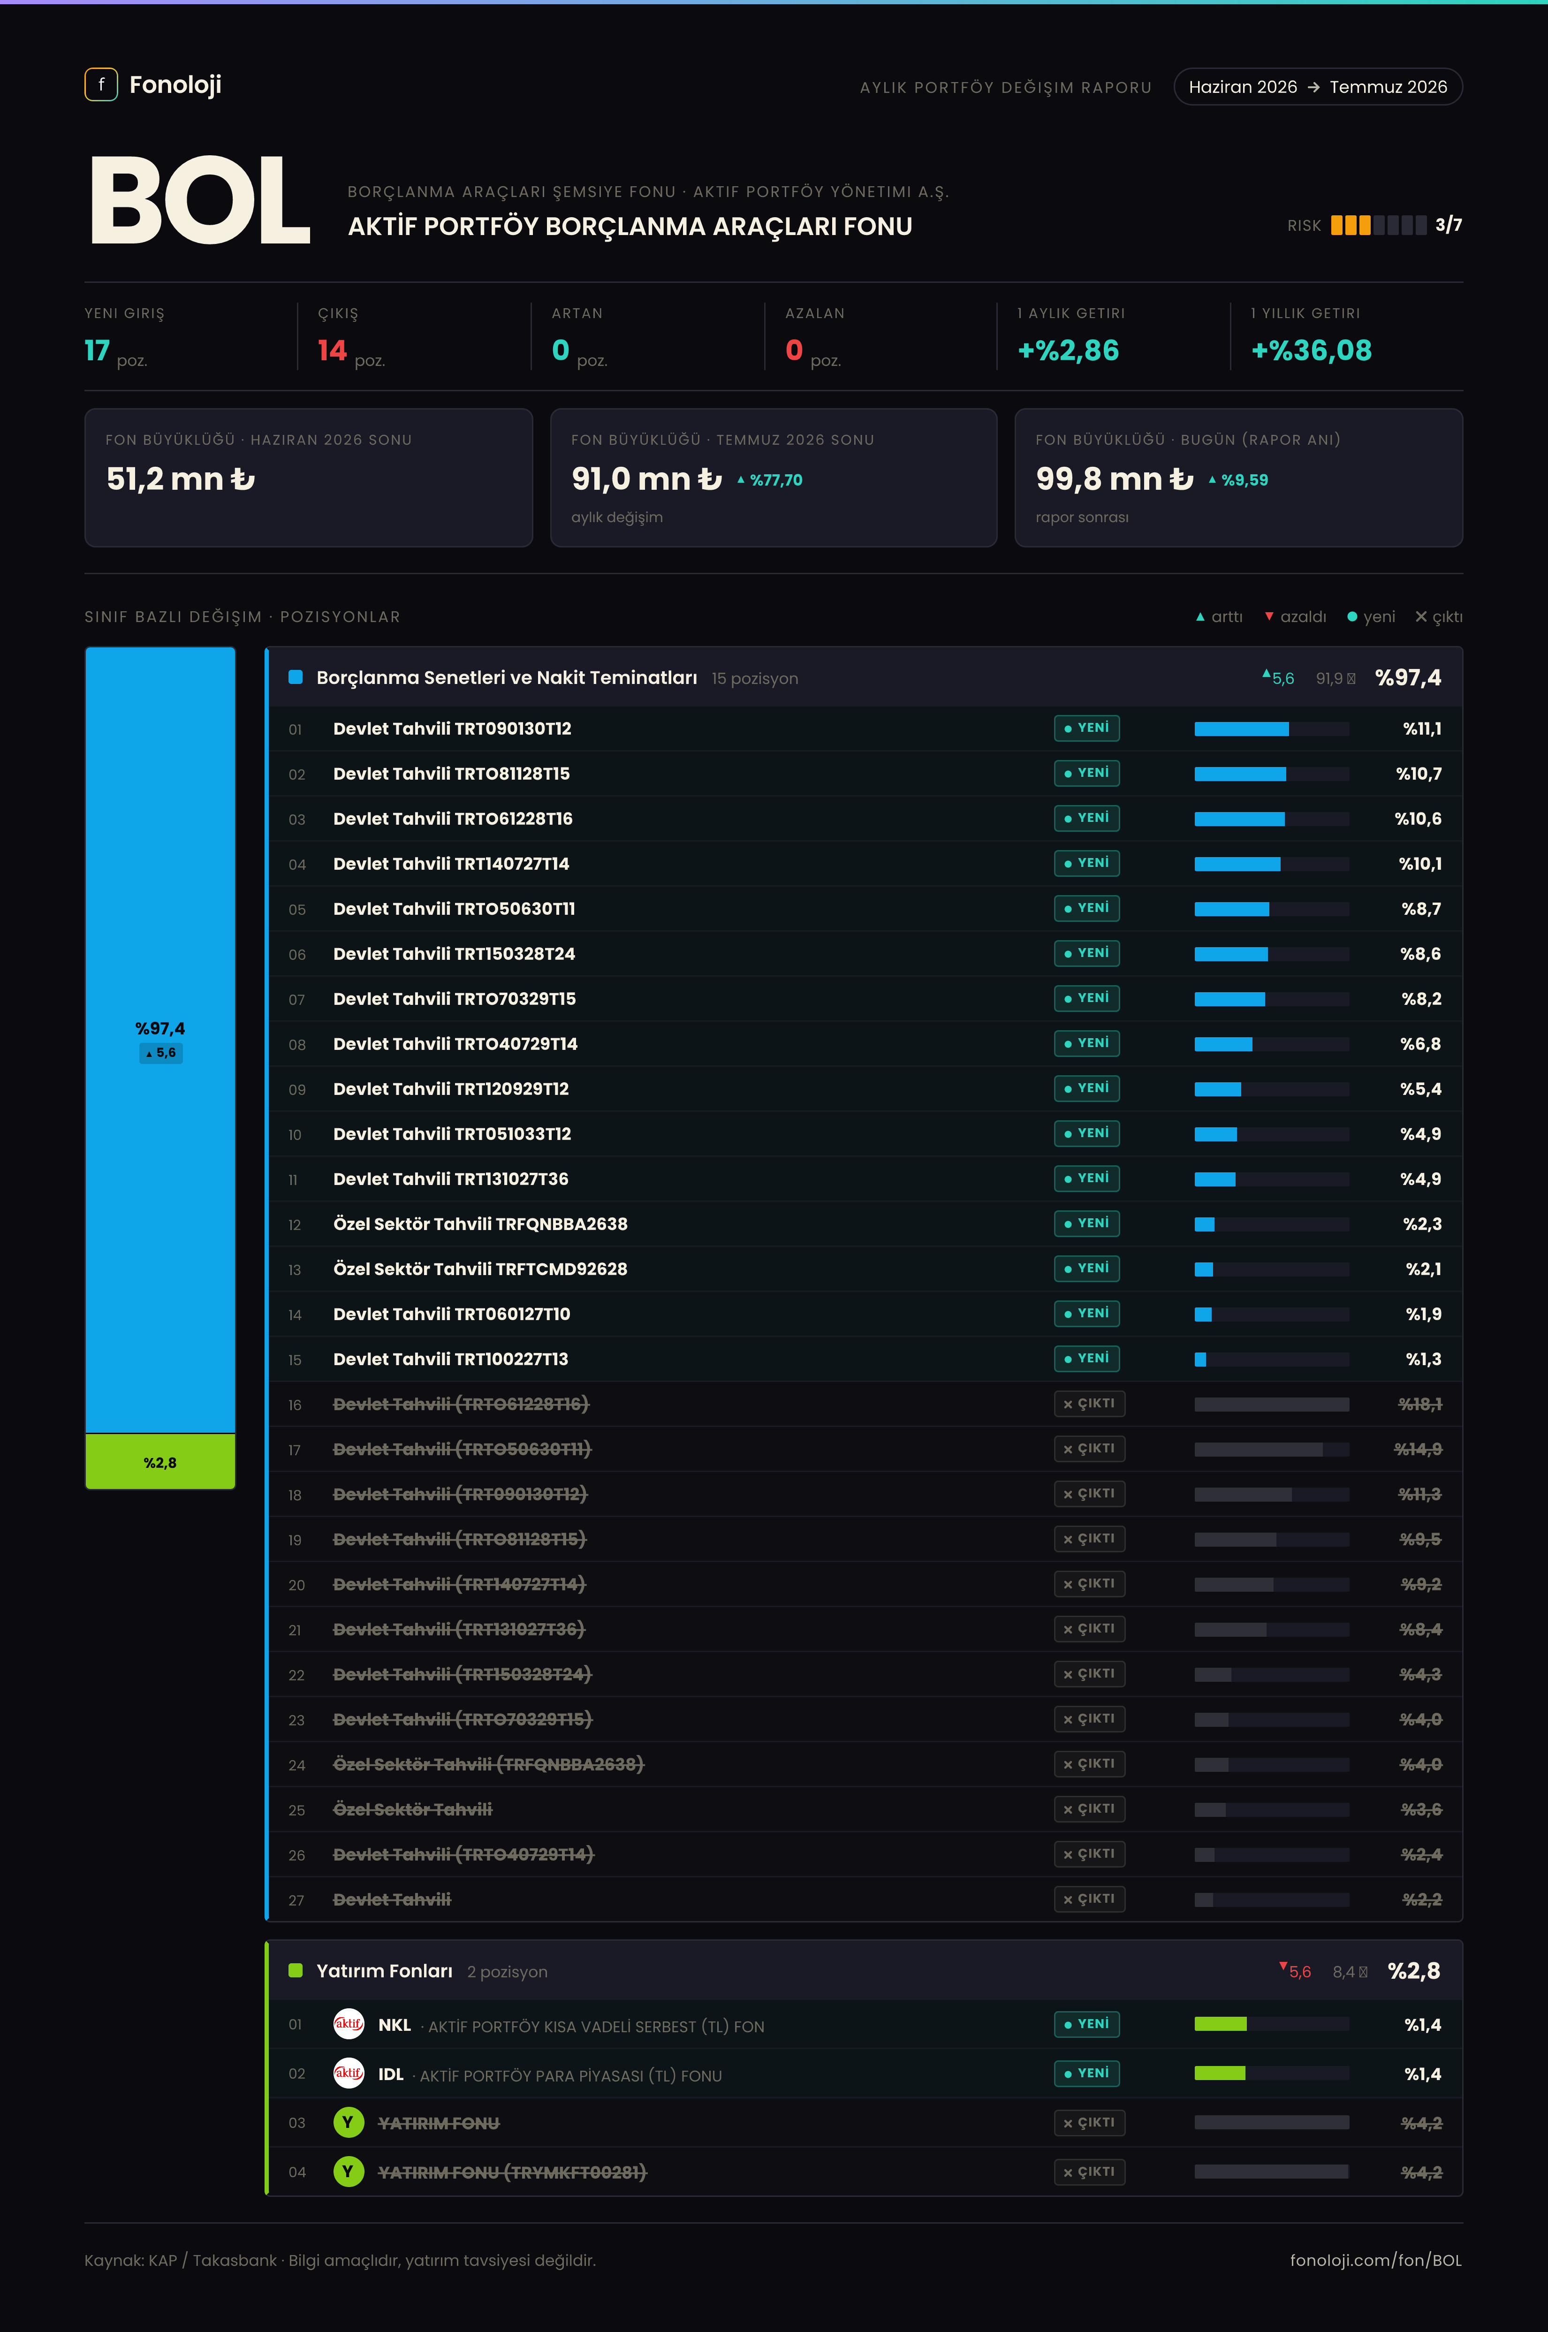Click the %2,8 total in Yatırım Fonları header
Screen dimensions: 1548x2332
1414,1971
